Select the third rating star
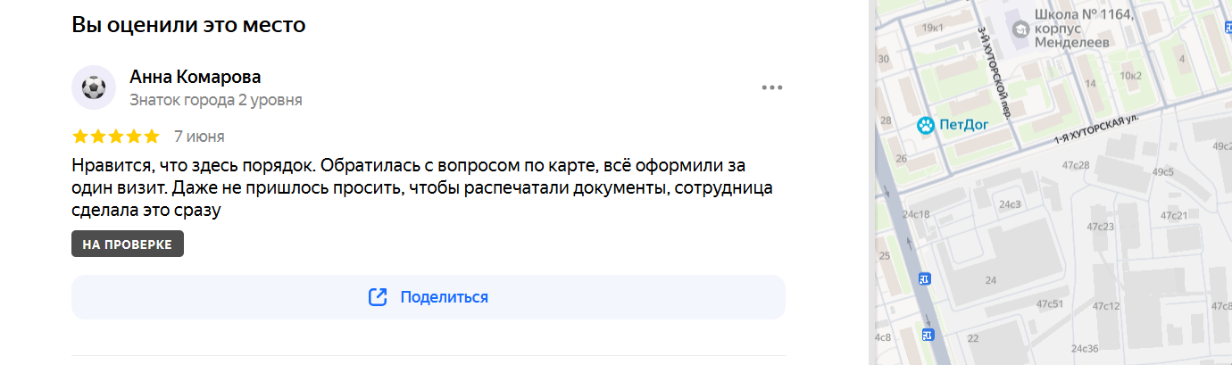The width and height of the screenshot is (1232, 365). pyautogui.click(x=116, y=137)
